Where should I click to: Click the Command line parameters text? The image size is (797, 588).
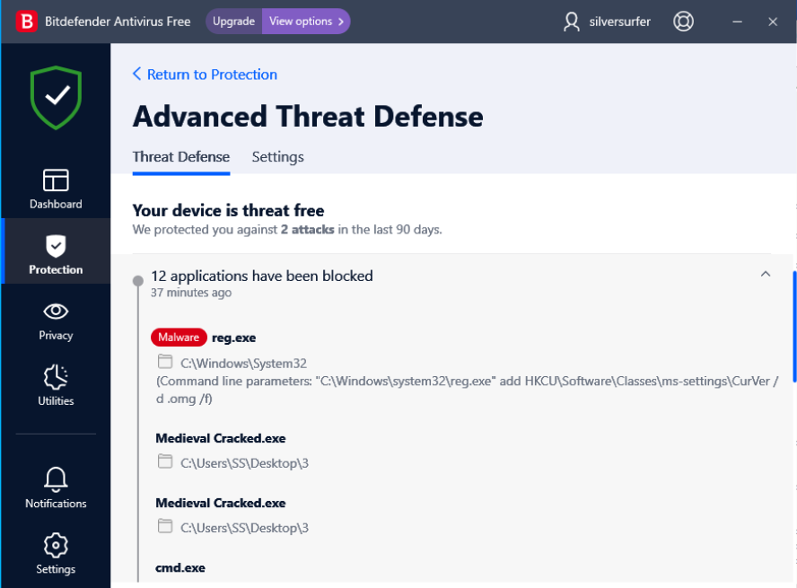[467, 390]
